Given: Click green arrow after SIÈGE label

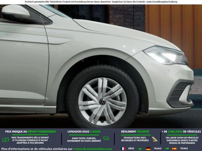Looking at the screenshot, I should point(140,149).
